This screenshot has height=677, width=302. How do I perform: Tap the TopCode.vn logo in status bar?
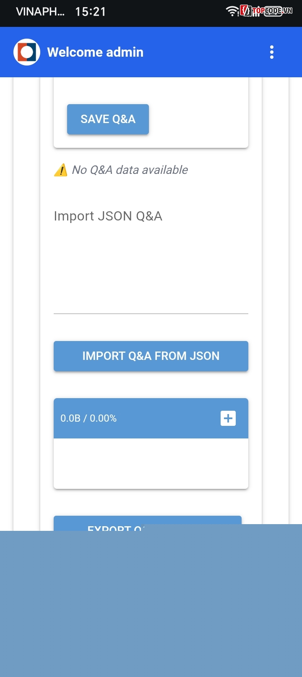[x=267, y=11]
